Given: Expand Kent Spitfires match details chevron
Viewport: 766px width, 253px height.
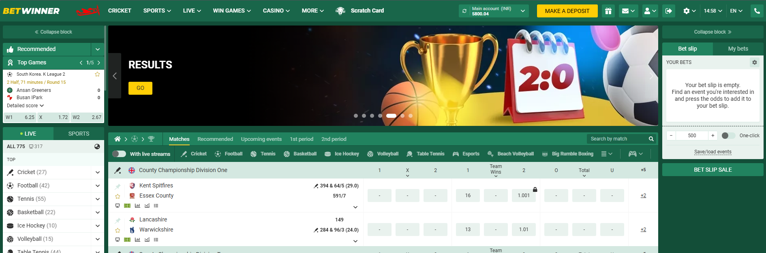Looking at the screenshot, I should [355, 207].
